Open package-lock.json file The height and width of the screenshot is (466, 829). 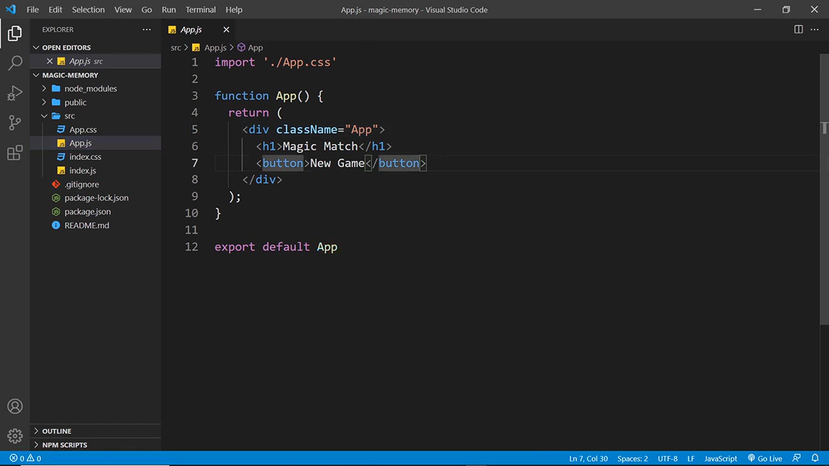click(x=96, y=198)
